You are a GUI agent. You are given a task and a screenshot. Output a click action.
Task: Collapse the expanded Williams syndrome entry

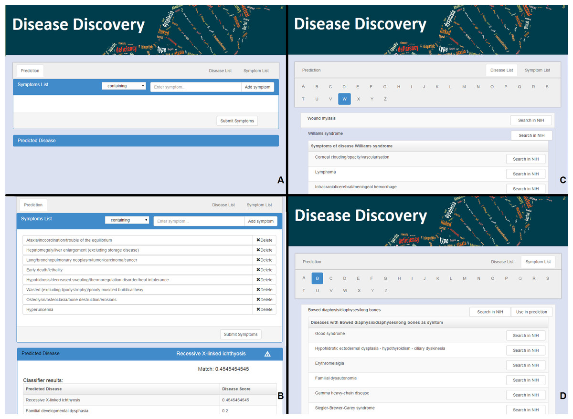point(326,133)
